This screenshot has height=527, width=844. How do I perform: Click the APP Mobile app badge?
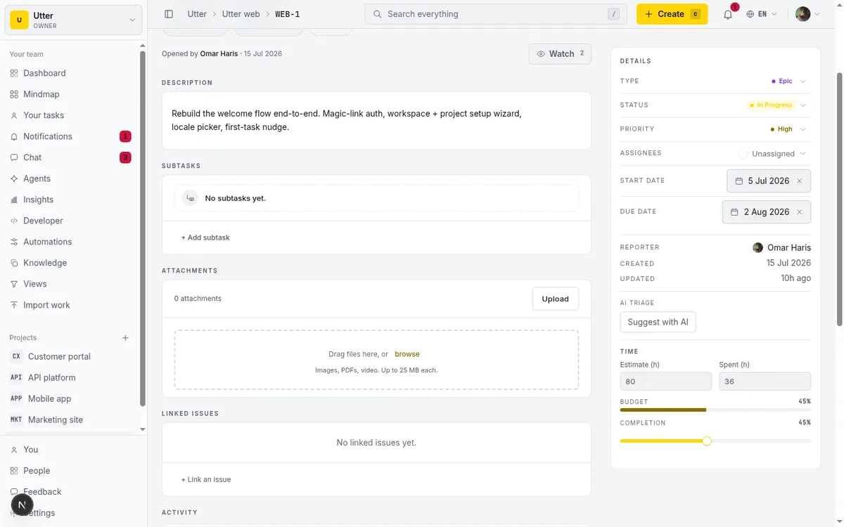click(16, 398)
